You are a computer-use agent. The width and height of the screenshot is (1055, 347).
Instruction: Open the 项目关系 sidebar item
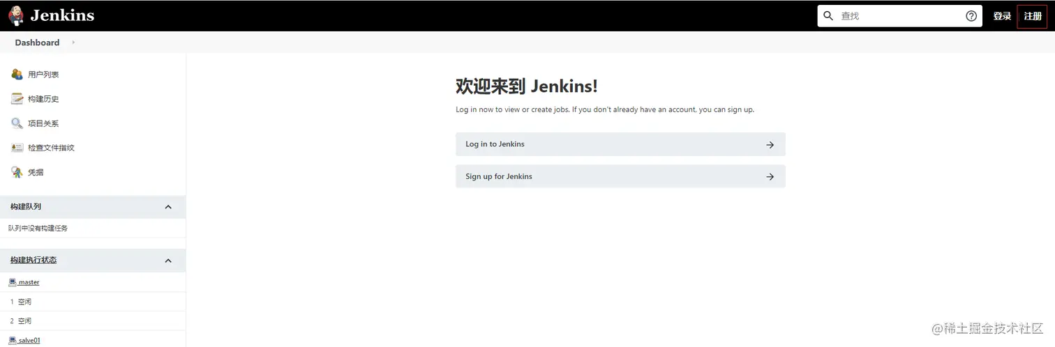(x=43, y=123)
